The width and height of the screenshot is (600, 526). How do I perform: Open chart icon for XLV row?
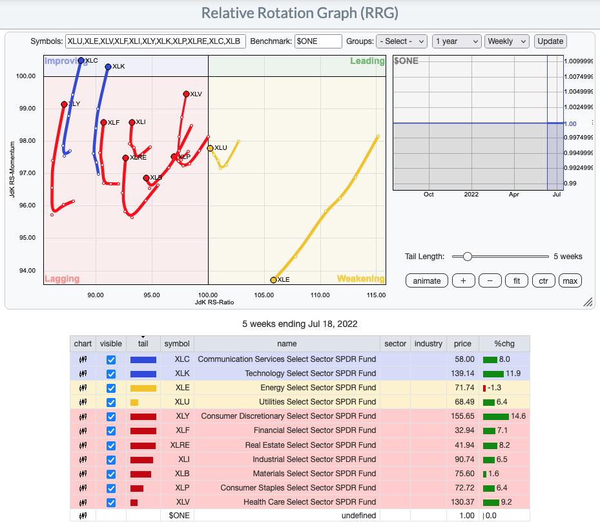pos(83,502)
